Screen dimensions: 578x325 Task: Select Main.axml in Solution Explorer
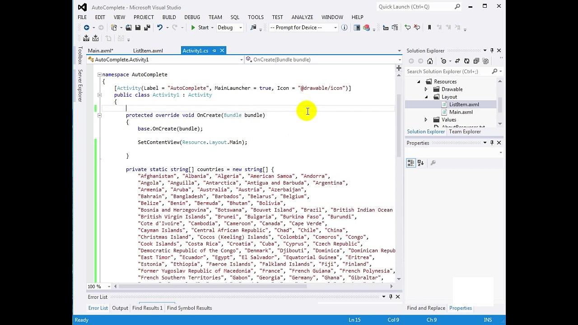461,112
